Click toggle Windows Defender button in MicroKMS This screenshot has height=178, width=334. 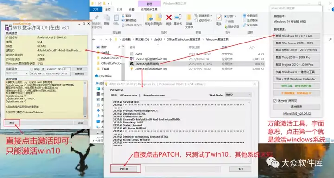coord(296,79)
